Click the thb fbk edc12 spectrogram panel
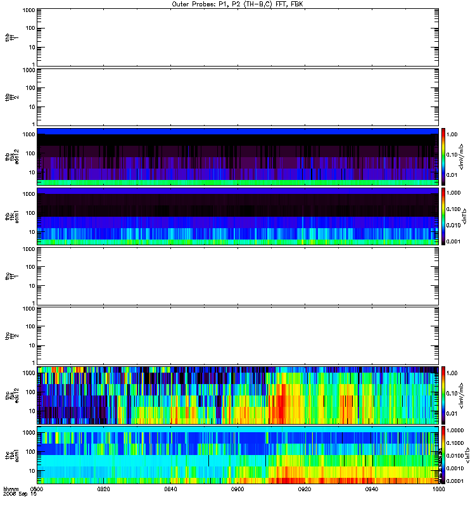This screenshot has width=475, height=507. coord(237,157)
